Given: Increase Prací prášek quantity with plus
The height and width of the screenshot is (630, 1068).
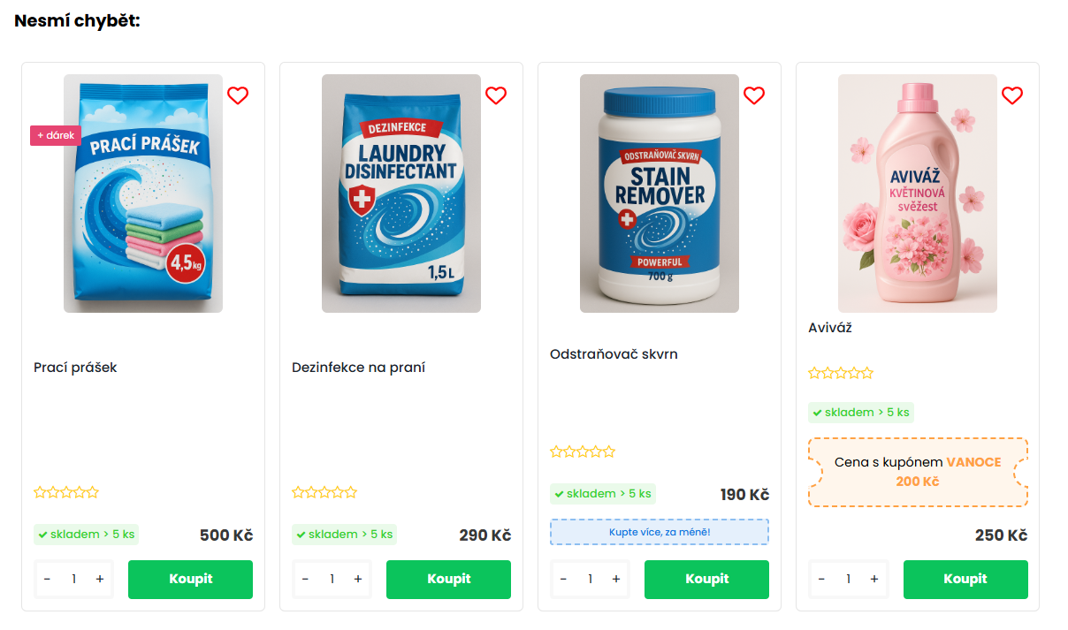Looking at the screenshot, I should [100, 580].
